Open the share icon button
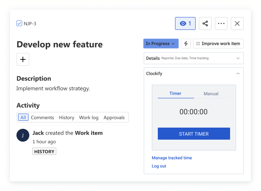The width and height of the screenshot is (261, 191). coord(205,23)
